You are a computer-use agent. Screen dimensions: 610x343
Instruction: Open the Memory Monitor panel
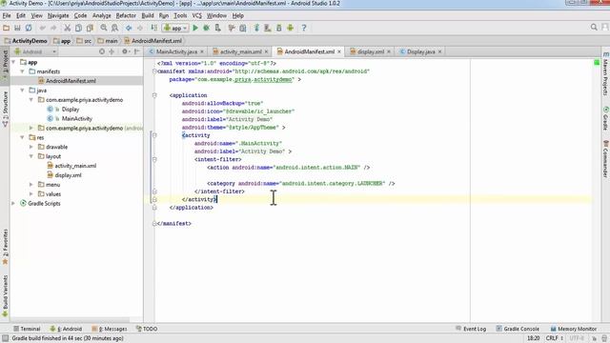tap(574, 329)
